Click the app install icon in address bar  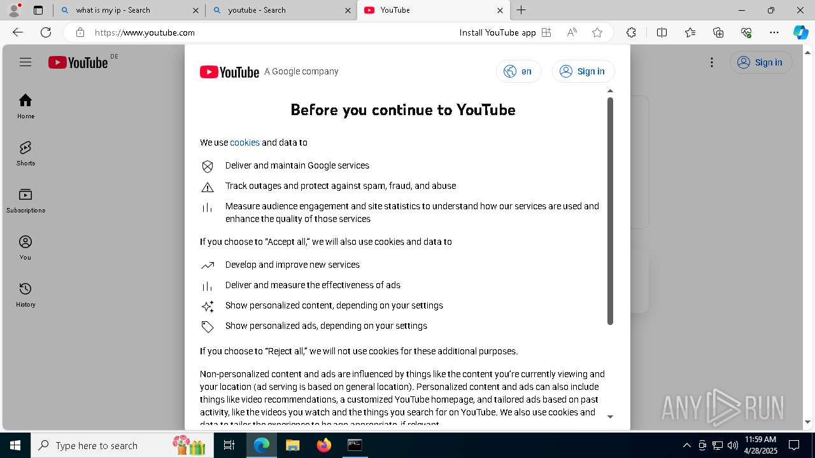coord(546,32)
